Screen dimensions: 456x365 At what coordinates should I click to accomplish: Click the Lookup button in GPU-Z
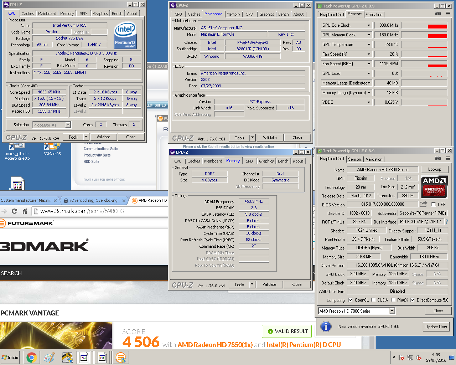435,169
